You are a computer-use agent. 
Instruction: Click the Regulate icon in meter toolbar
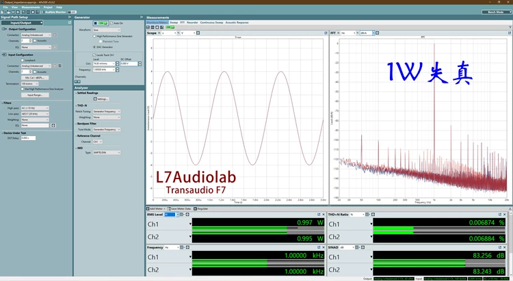tap(196, 209)
